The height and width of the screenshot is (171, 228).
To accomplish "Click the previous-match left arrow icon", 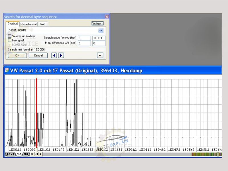I will (x=54, y=55).
